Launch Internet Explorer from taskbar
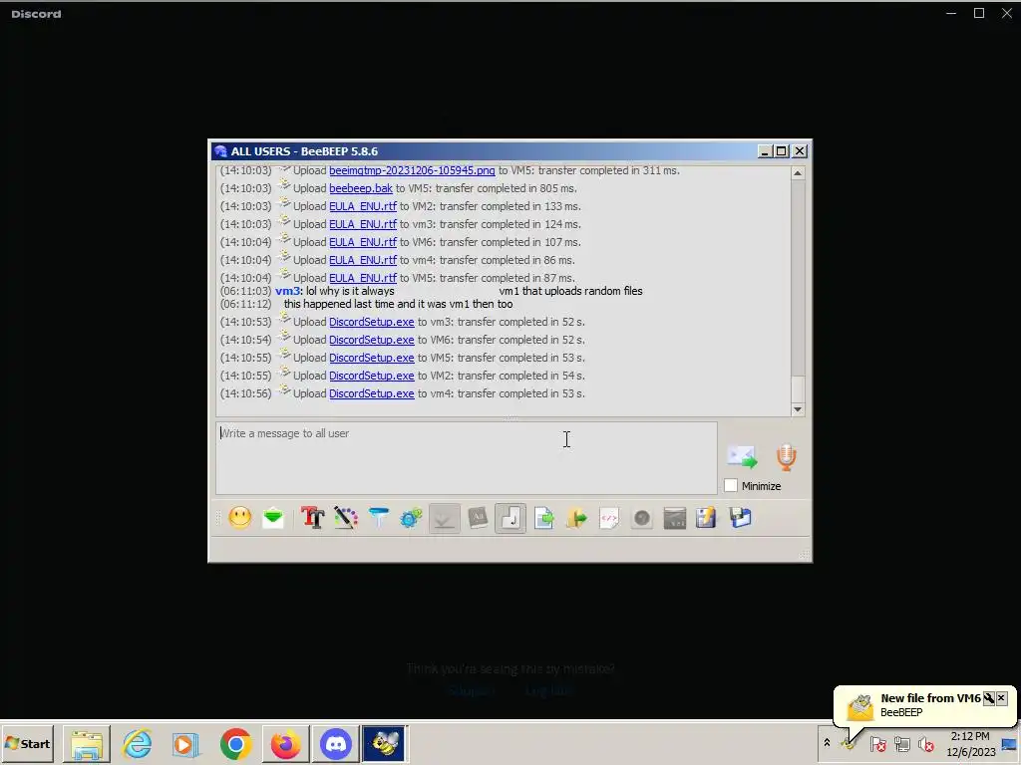 pyautogui.click(x=138, y=743)
